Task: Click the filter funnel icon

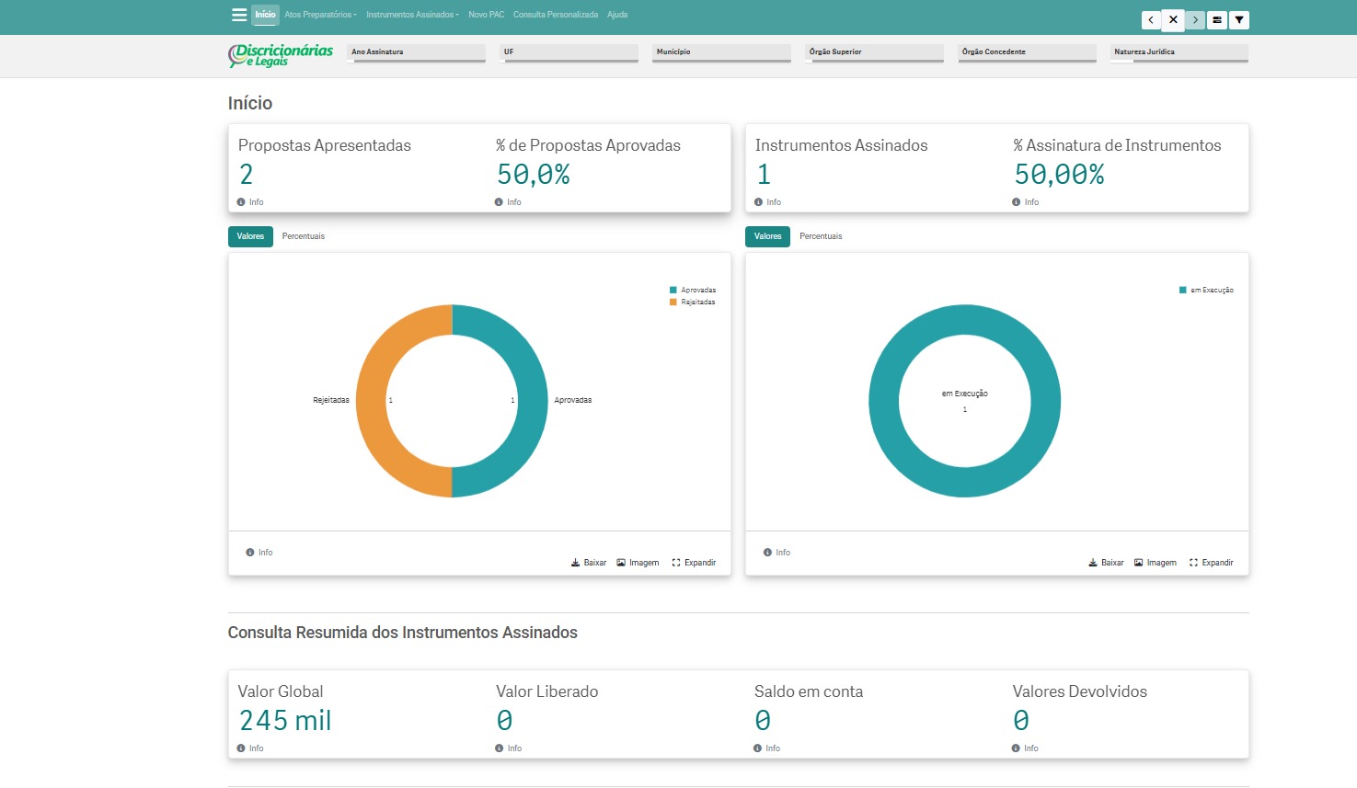Action: point(1239,19)
